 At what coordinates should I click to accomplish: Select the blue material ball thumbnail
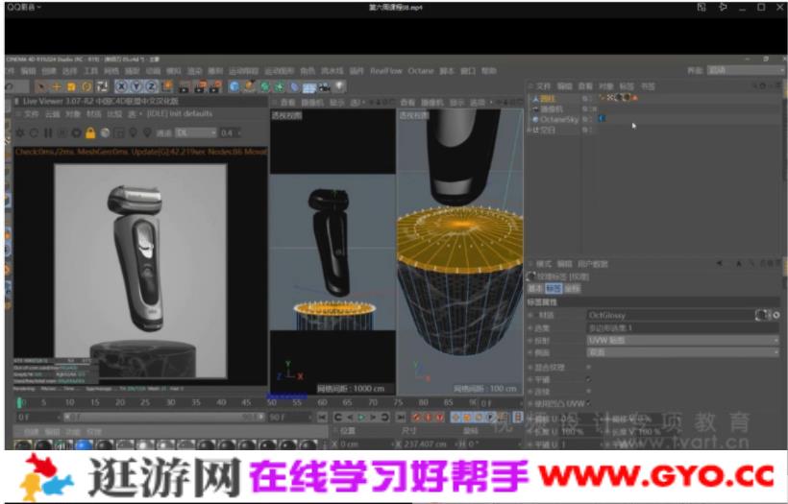[x=84, y=444]
